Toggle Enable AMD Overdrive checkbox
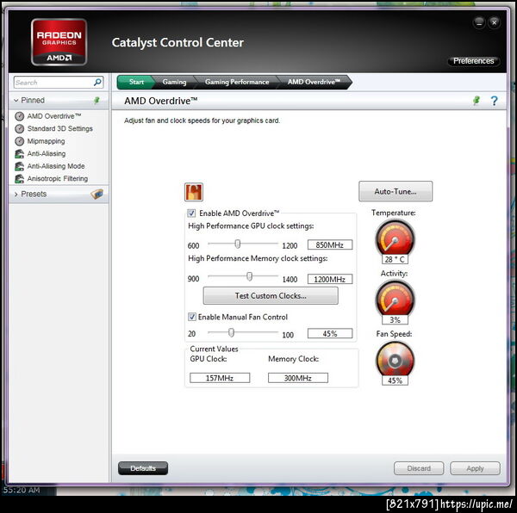The height and width of the screenshot is (513, 517). [191, 213]
